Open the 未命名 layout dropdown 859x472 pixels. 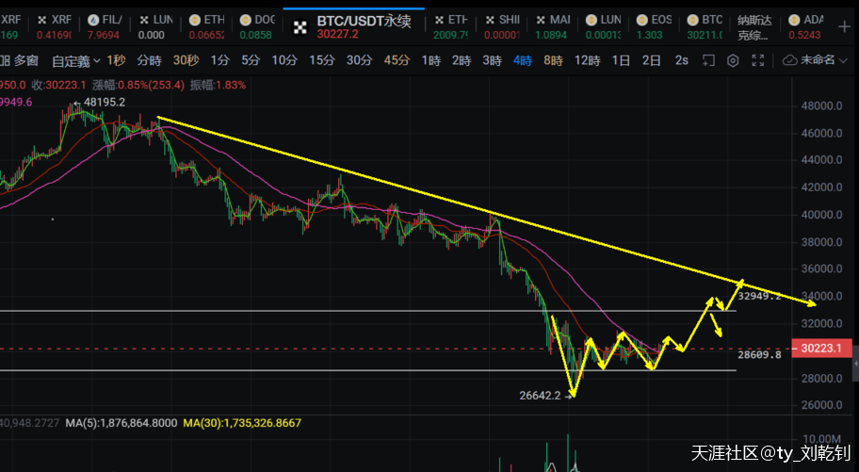818,60
